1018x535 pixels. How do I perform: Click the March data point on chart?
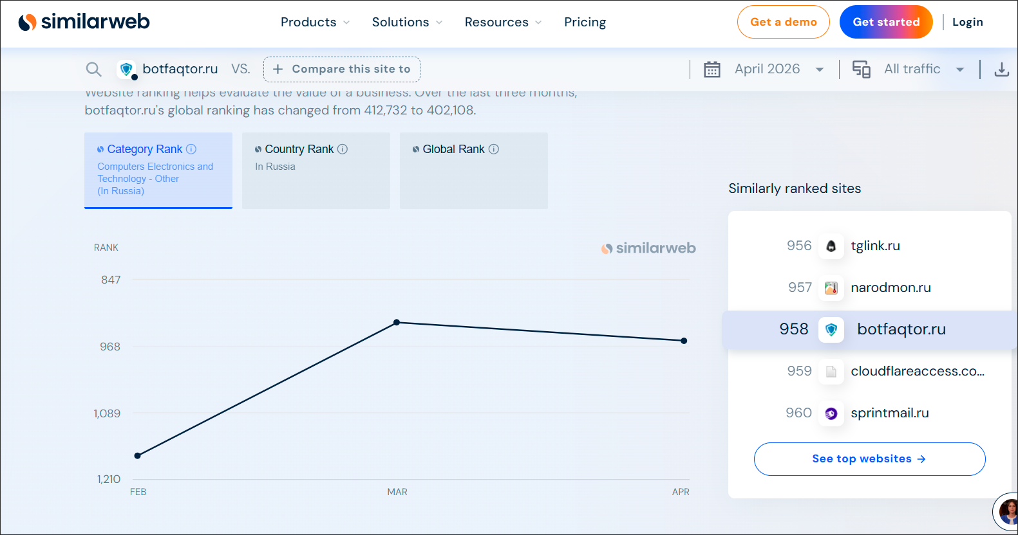(x=397, y=322)
